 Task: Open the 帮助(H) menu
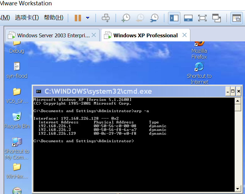(54, 18)
